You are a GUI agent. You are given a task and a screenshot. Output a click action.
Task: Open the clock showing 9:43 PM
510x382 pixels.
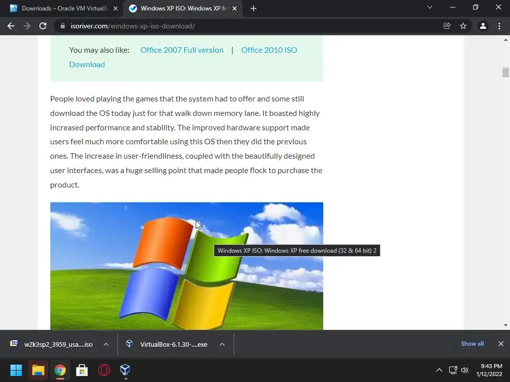point(489,370)
